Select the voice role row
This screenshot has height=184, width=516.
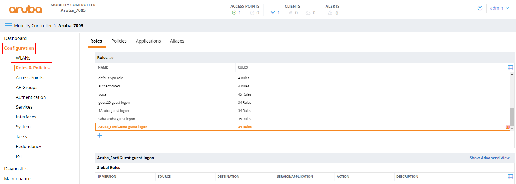[x=103, y=94]
